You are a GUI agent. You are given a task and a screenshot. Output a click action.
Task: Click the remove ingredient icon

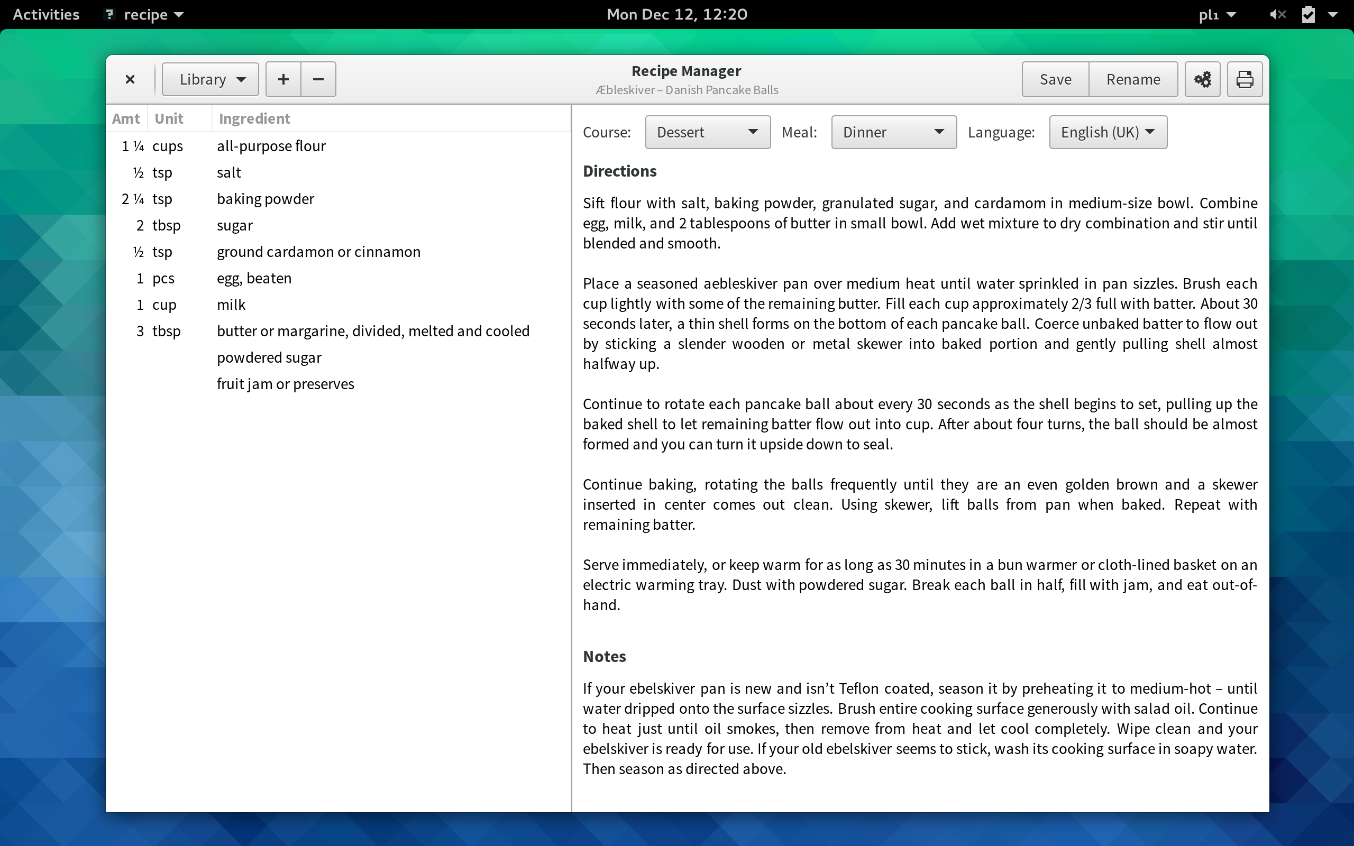pyautogui.click(x=318, y=79)
